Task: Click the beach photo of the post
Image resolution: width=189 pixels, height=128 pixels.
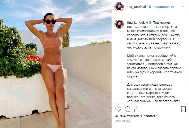Action: pos(56,64)
